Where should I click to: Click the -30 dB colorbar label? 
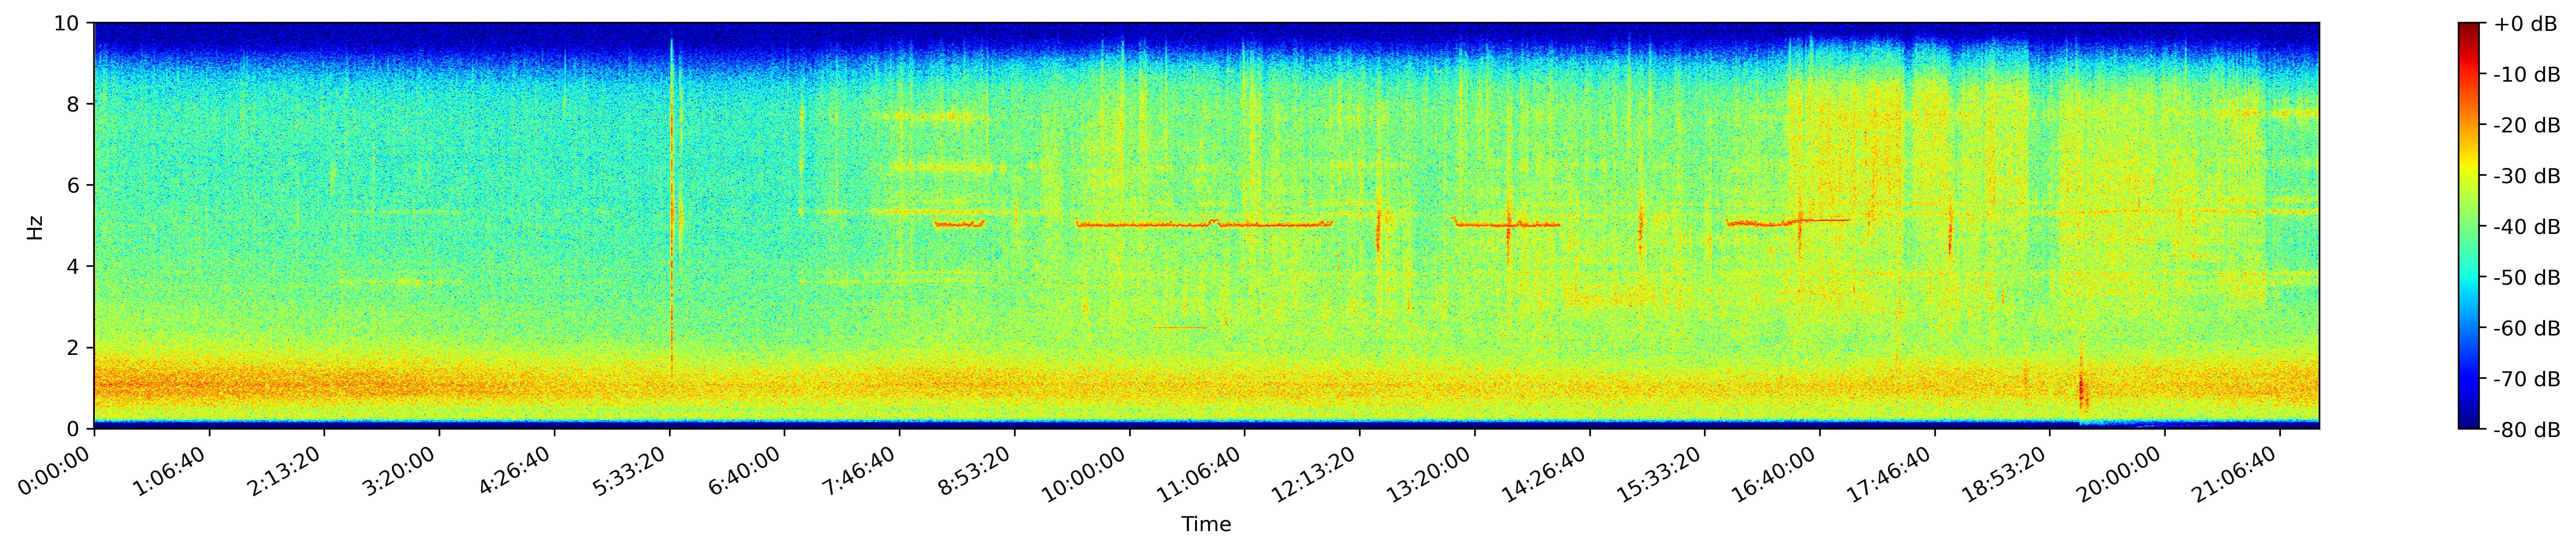tap(2527, 177)
